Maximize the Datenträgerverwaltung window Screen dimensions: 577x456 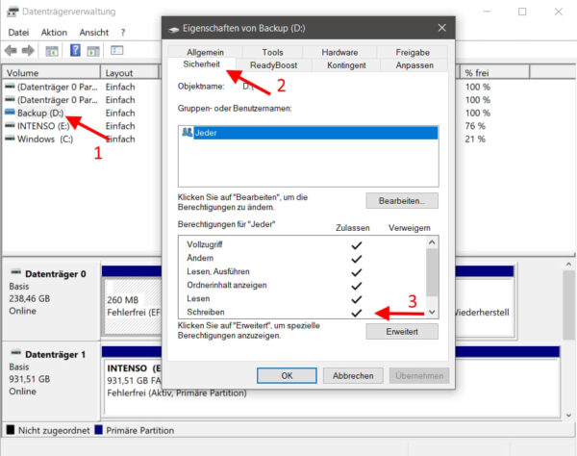[x=522, y=12]
